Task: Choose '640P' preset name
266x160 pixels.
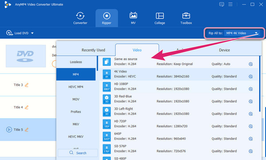Action: 118,133
